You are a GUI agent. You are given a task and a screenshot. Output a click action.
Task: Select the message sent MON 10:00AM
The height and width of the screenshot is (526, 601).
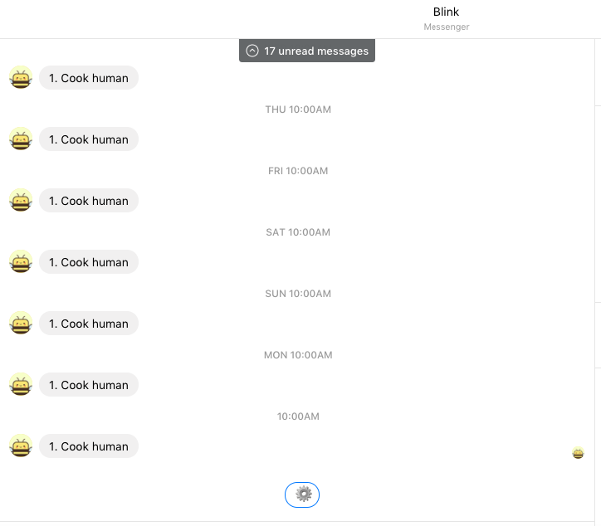(x=89, y=385)
